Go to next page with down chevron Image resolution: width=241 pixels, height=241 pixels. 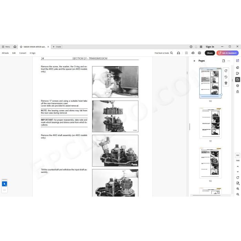[238, 172]
